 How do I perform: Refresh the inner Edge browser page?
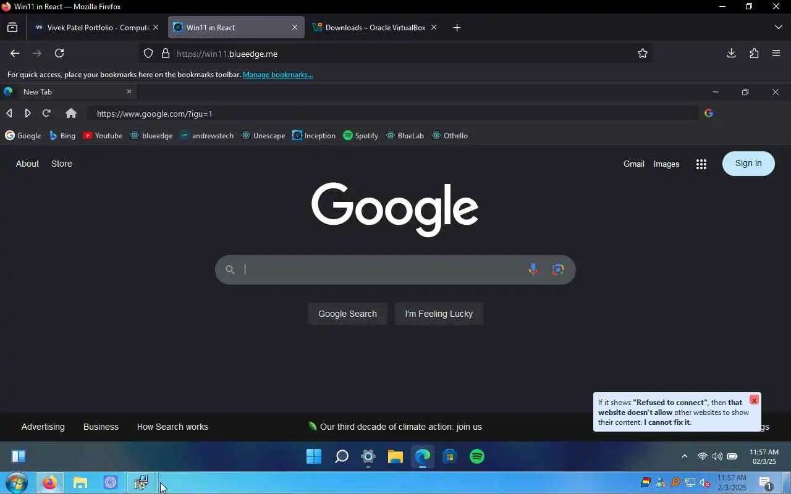46,113
